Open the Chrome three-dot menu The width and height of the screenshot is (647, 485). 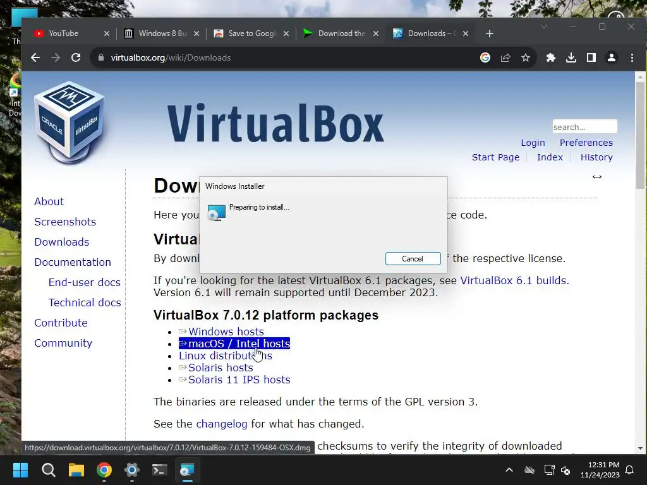coord(632,57)
